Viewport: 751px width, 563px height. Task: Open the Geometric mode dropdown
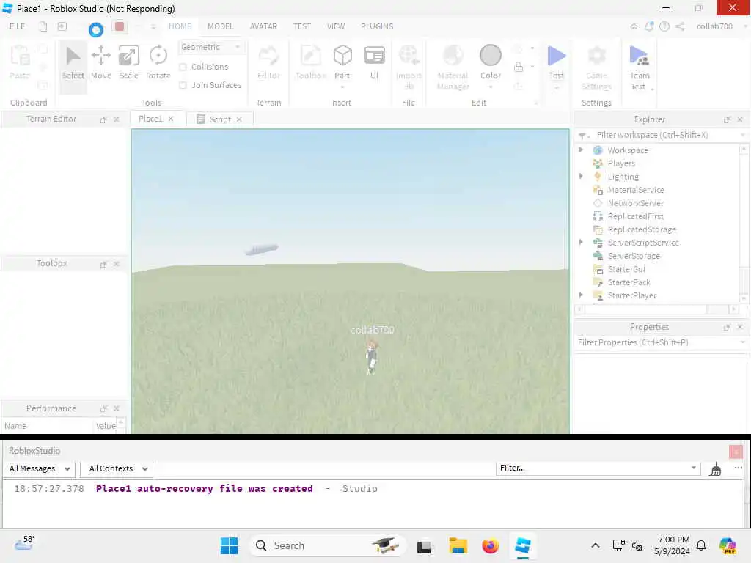click(x=211, y=47)
